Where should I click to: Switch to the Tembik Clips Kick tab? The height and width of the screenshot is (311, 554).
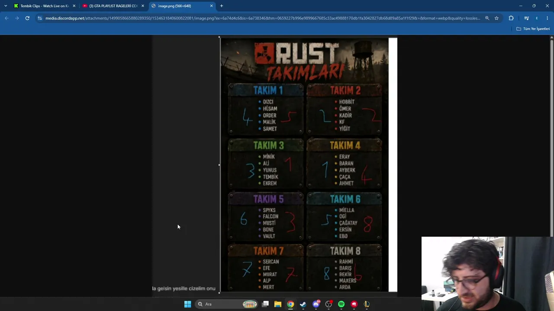44,6
